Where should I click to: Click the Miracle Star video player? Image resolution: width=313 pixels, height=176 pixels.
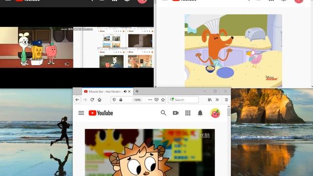pos(150,153)
